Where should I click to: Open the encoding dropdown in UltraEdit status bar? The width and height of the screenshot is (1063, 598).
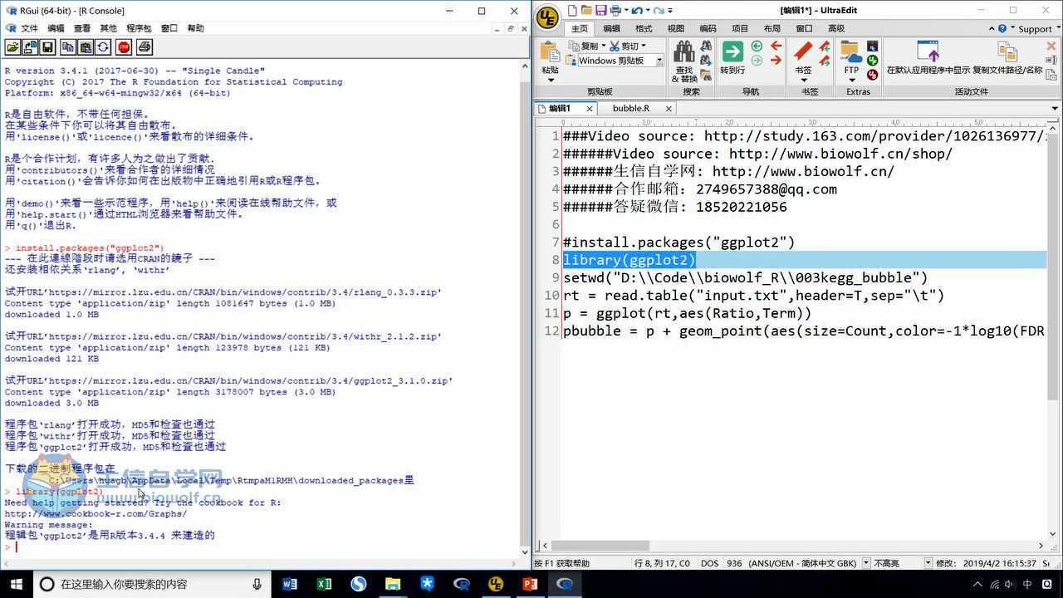(x=866, y=563)
